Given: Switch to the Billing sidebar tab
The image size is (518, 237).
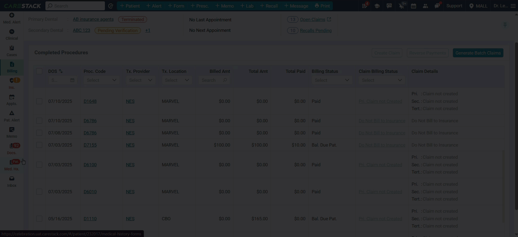Looking at the screenshot, I should (x=12, y=67).
